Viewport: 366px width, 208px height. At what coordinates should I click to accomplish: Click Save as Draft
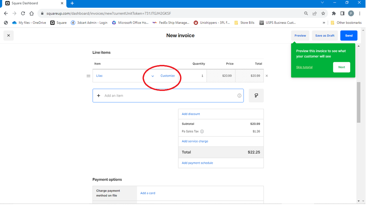pos(325,36)
